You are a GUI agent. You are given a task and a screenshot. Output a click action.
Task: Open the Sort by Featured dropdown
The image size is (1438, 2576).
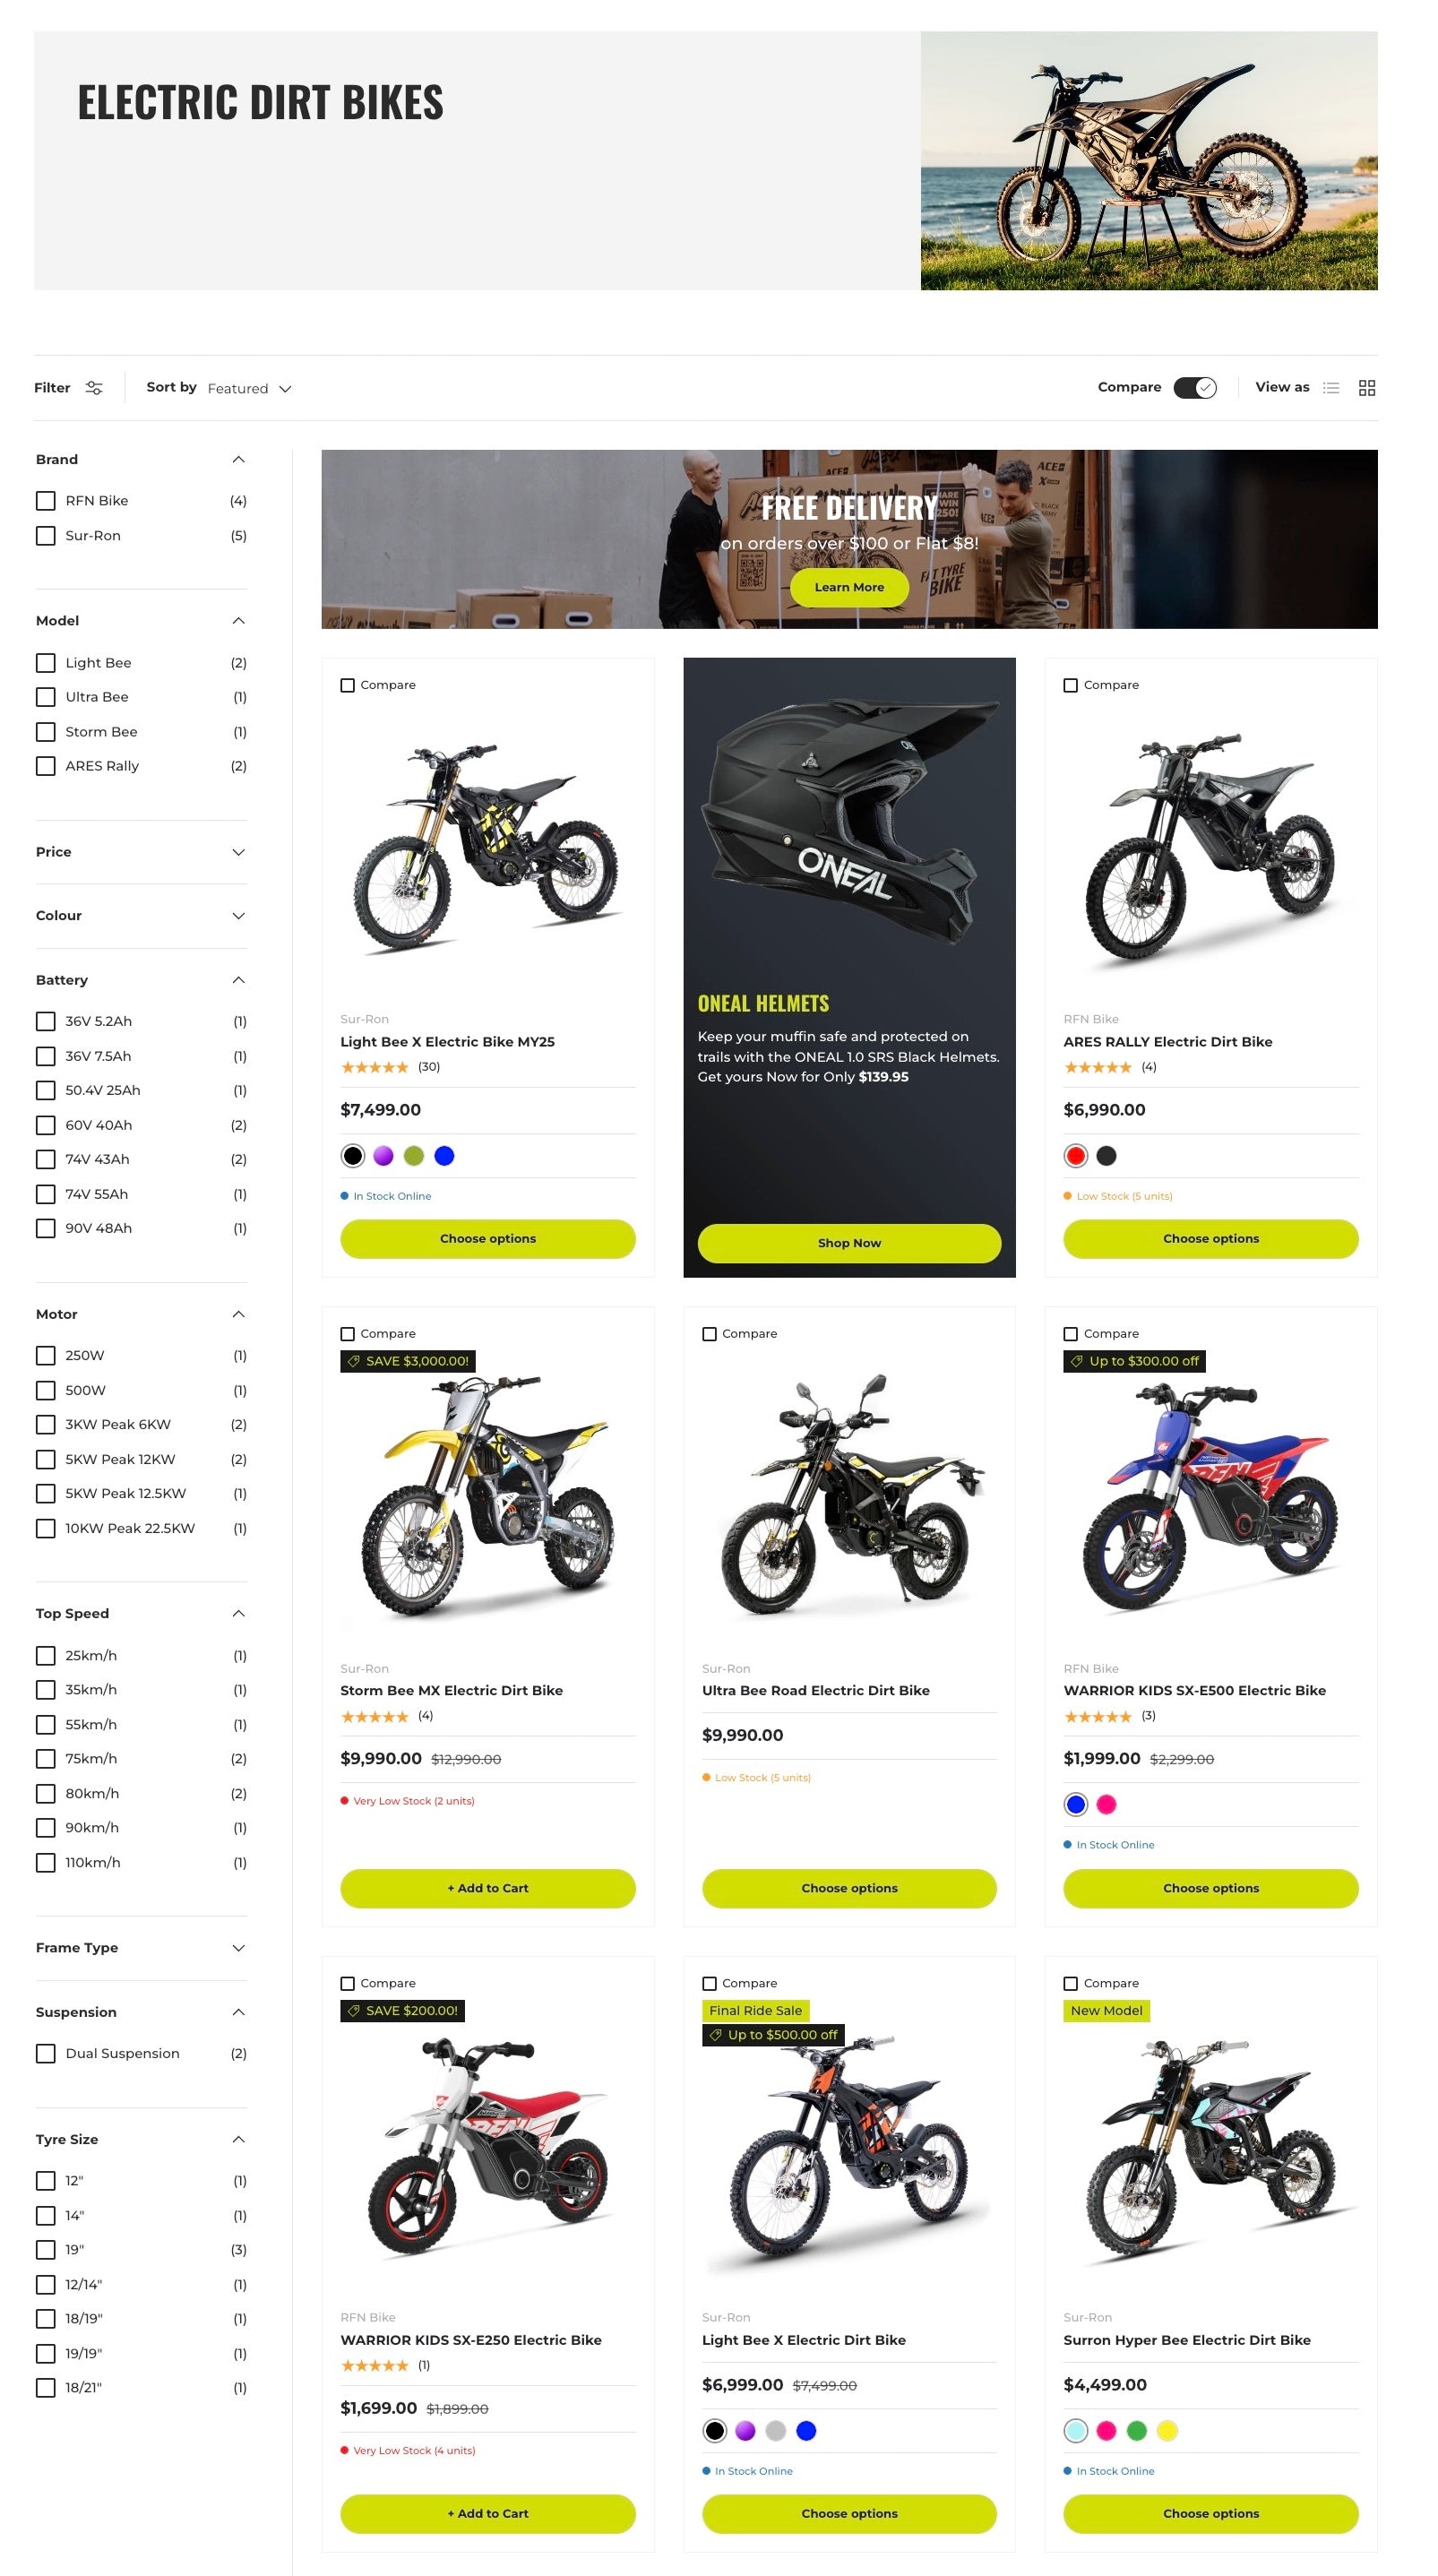(x=249, y=388)
